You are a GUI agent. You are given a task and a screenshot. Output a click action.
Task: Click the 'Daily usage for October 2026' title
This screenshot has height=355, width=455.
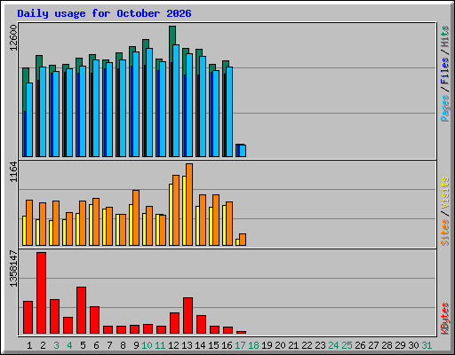(104, 13)
